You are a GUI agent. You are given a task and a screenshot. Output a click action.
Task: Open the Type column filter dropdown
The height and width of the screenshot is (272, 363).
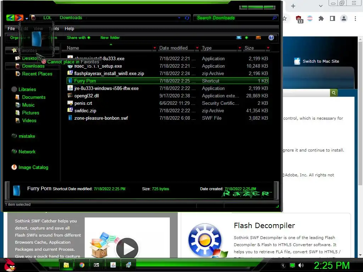coord(240,48)
